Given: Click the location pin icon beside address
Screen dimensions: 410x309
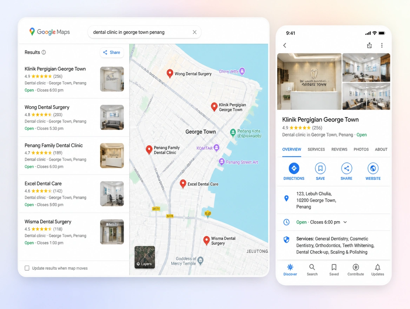Looking at the screenshot, I should 286,198.
